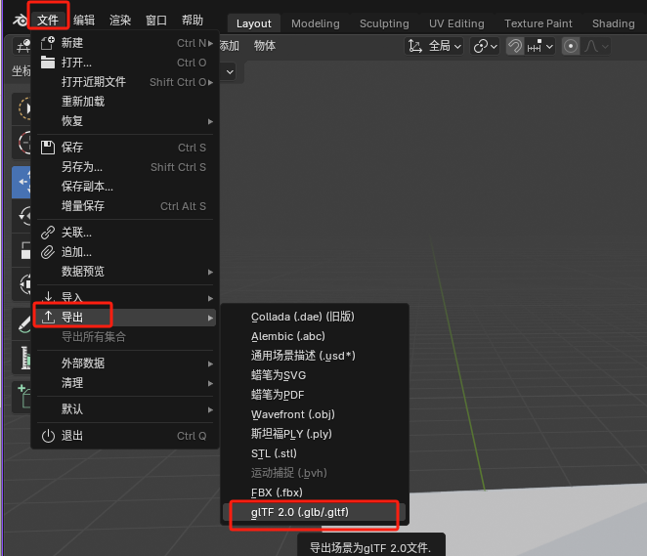Expand the 恢复 submenu
The height and width of the screenshot is (556, 647).
125,121
